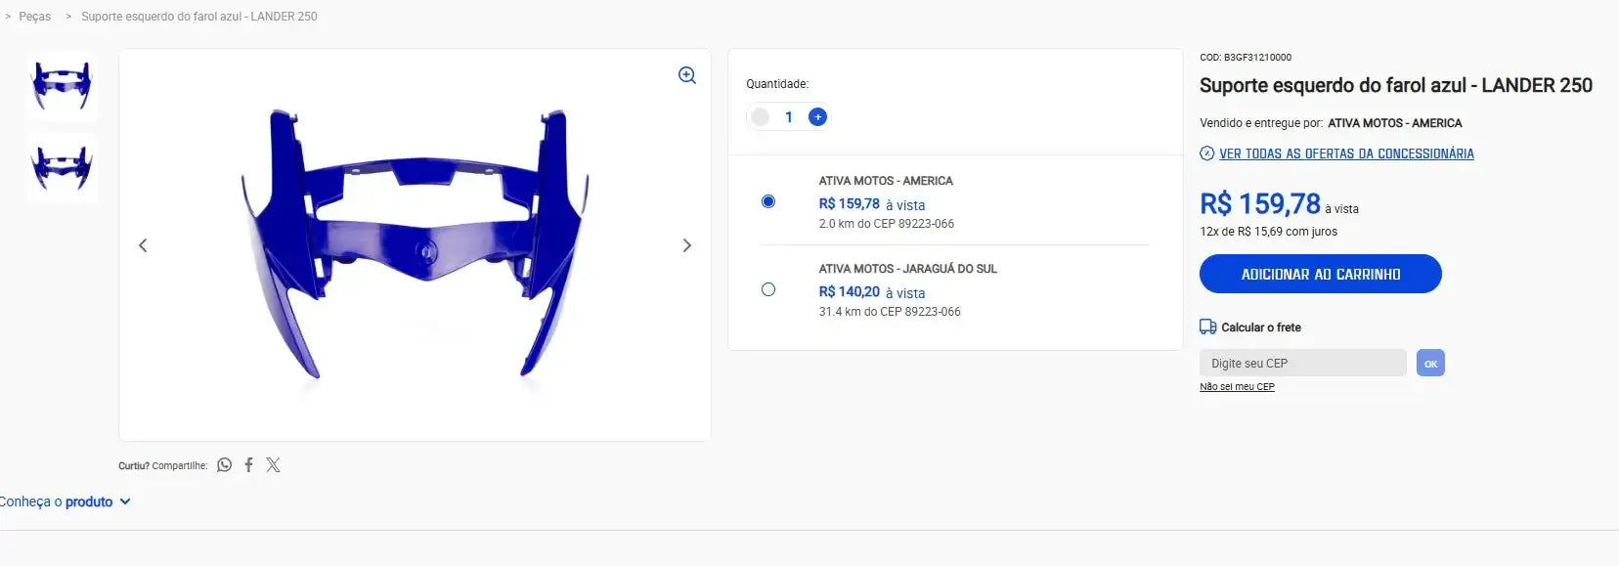The width and height of the screenshot is (1619, 566).
Task: Expand Conheça o produto section
Action: click(65, 501)
